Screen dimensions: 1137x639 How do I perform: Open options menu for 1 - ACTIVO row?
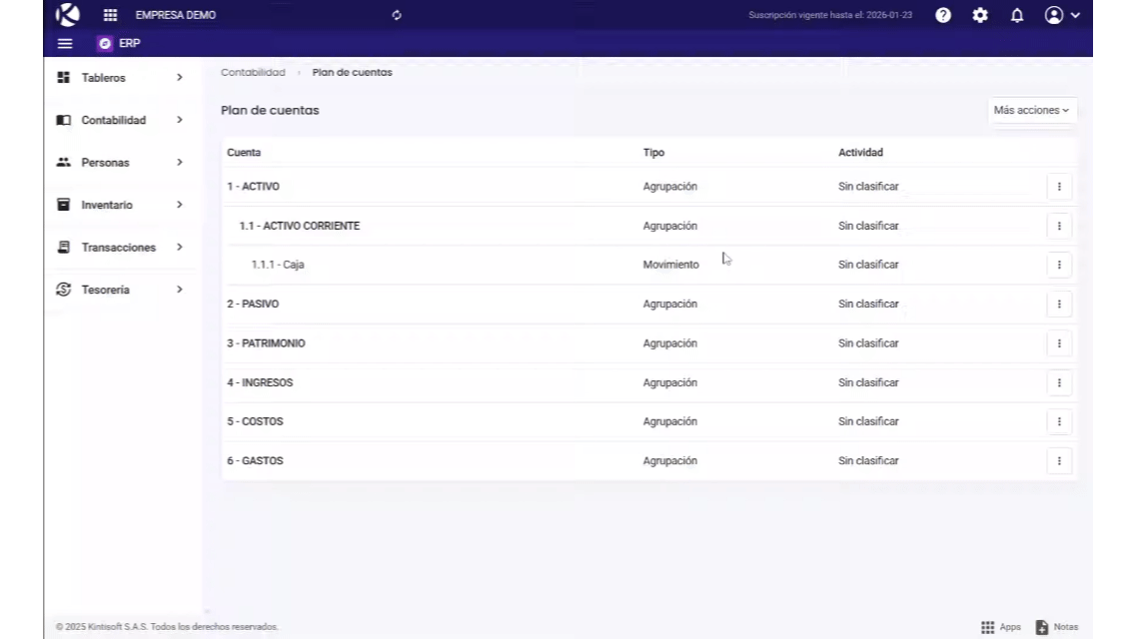(x=1059, y=187)
